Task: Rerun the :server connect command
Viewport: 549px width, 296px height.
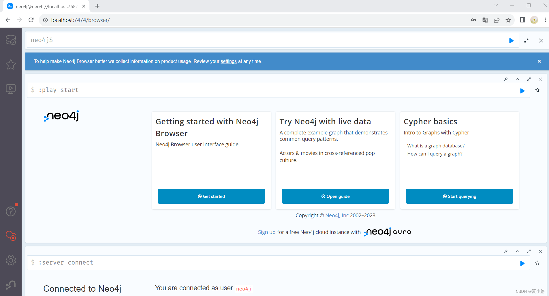Action: 522,263
